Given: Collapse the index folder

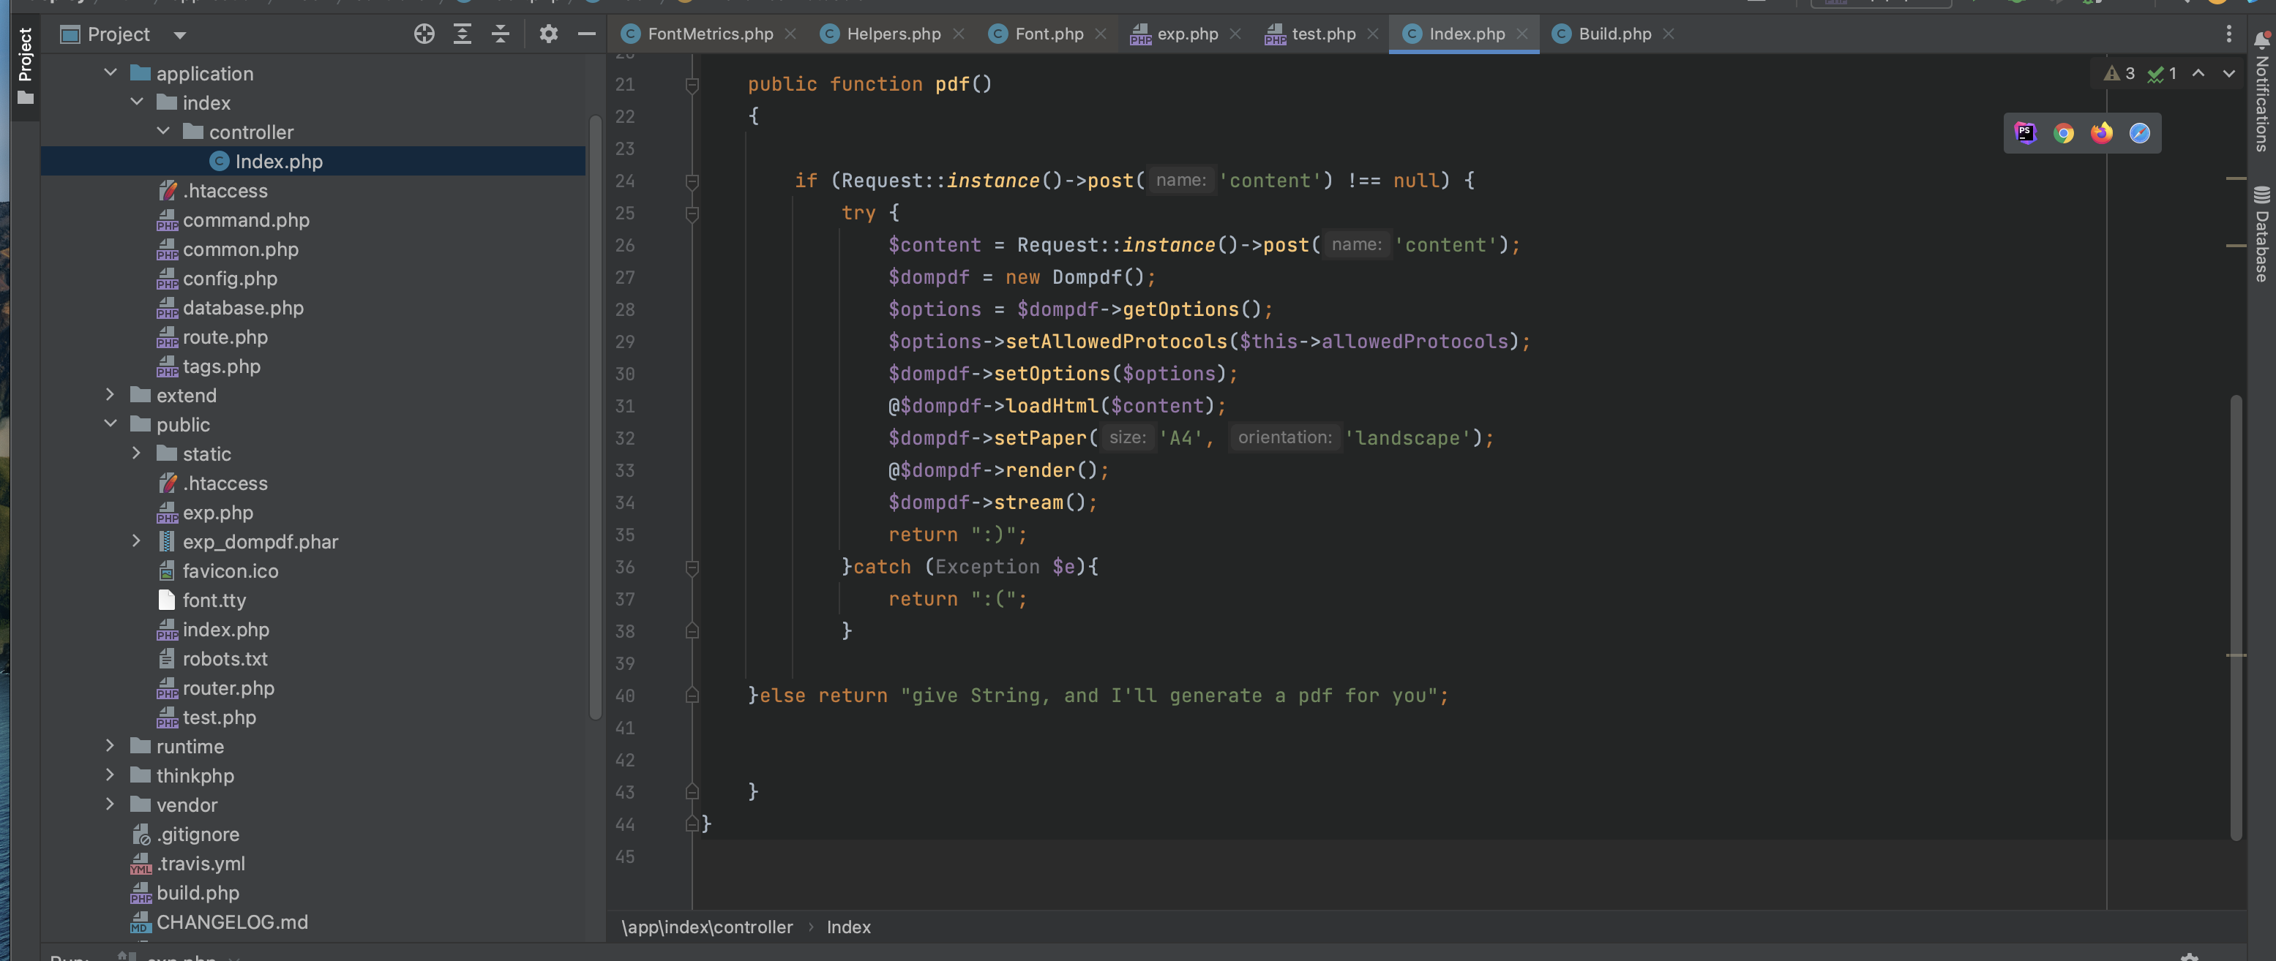Looking at the screenshot, I should 137,102.
